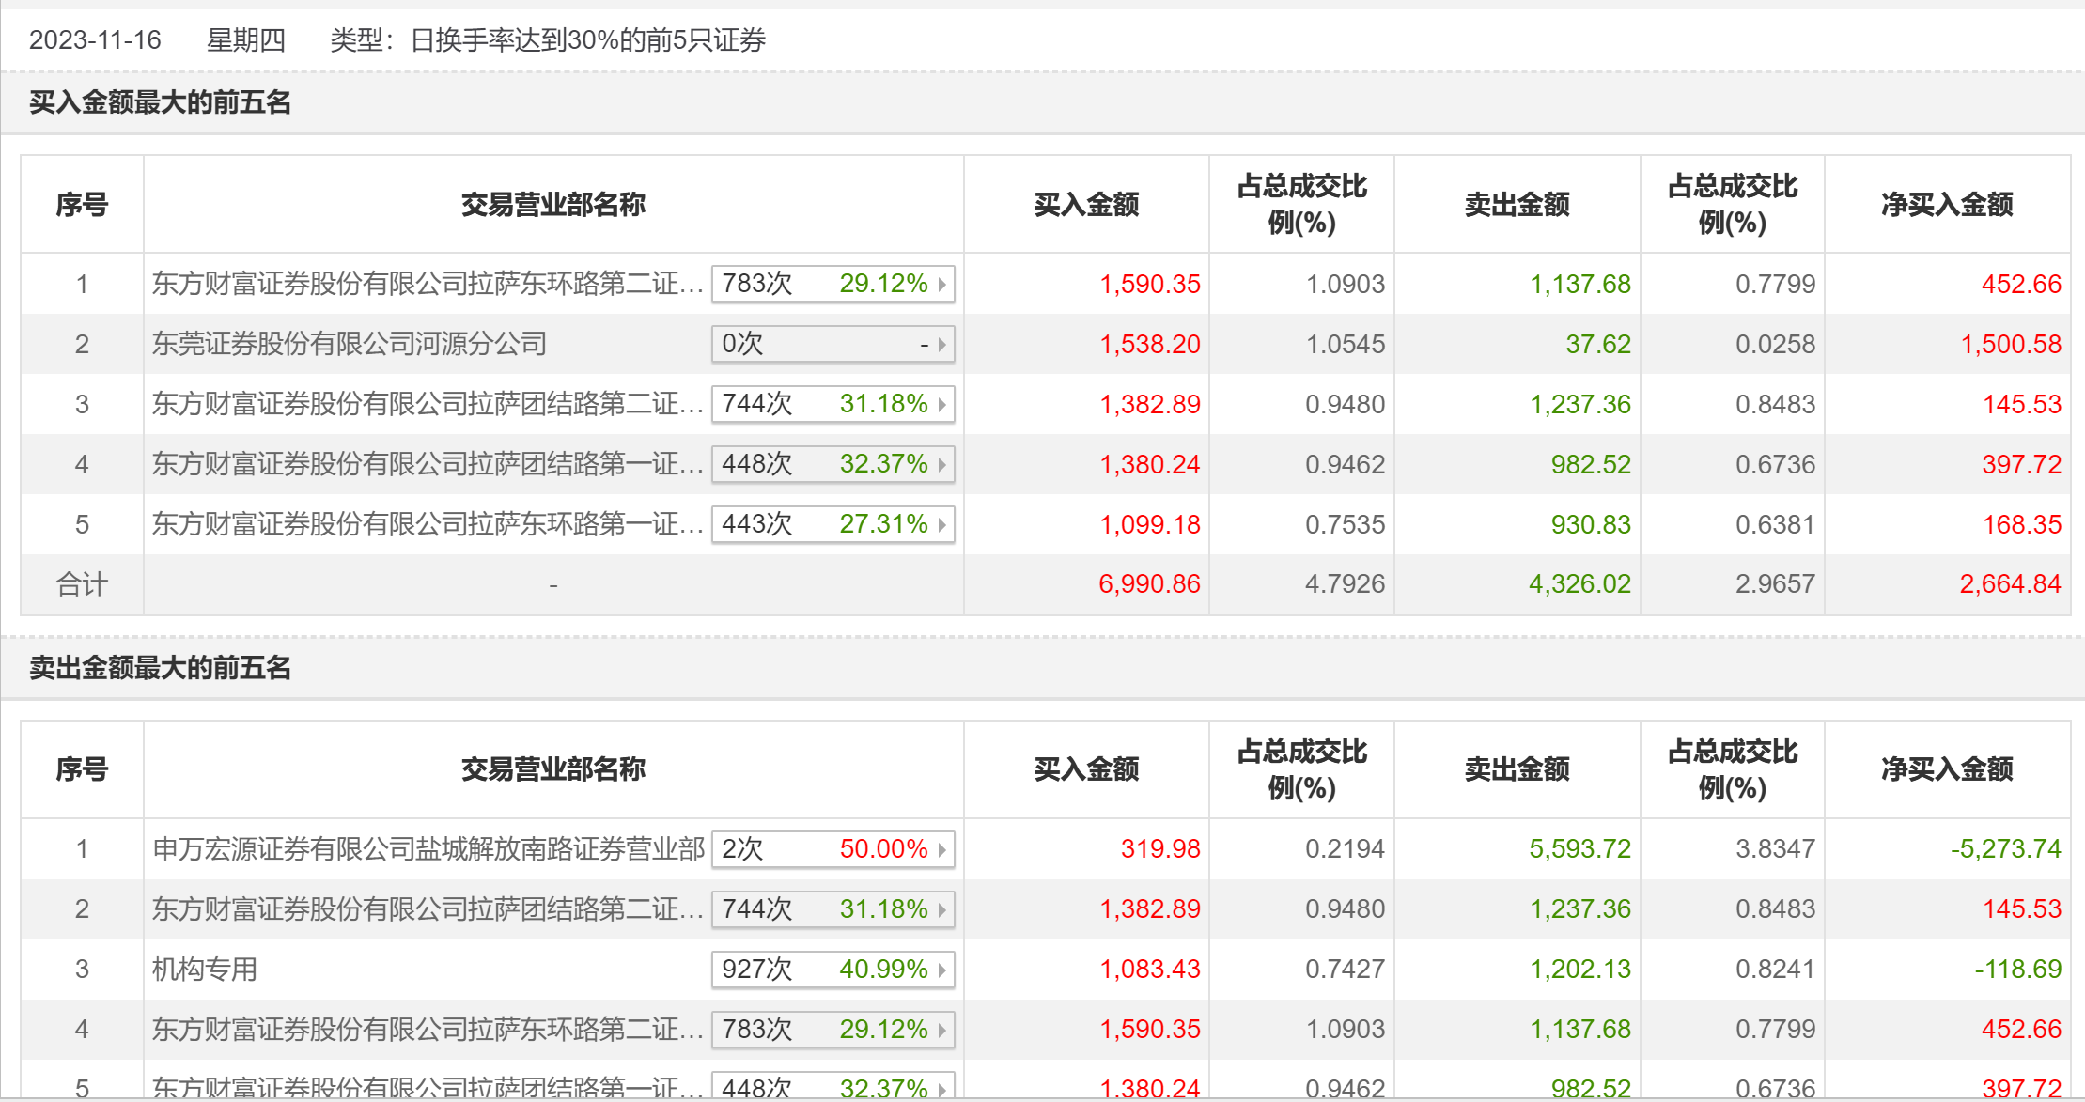Open 拉萨东环路第一证券 branch in buy row 5
This screenshot has width=2085, height=1102.
pos(428,524)
